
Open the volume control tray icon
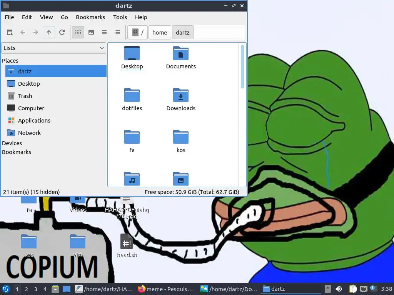[x=339, y=289]
